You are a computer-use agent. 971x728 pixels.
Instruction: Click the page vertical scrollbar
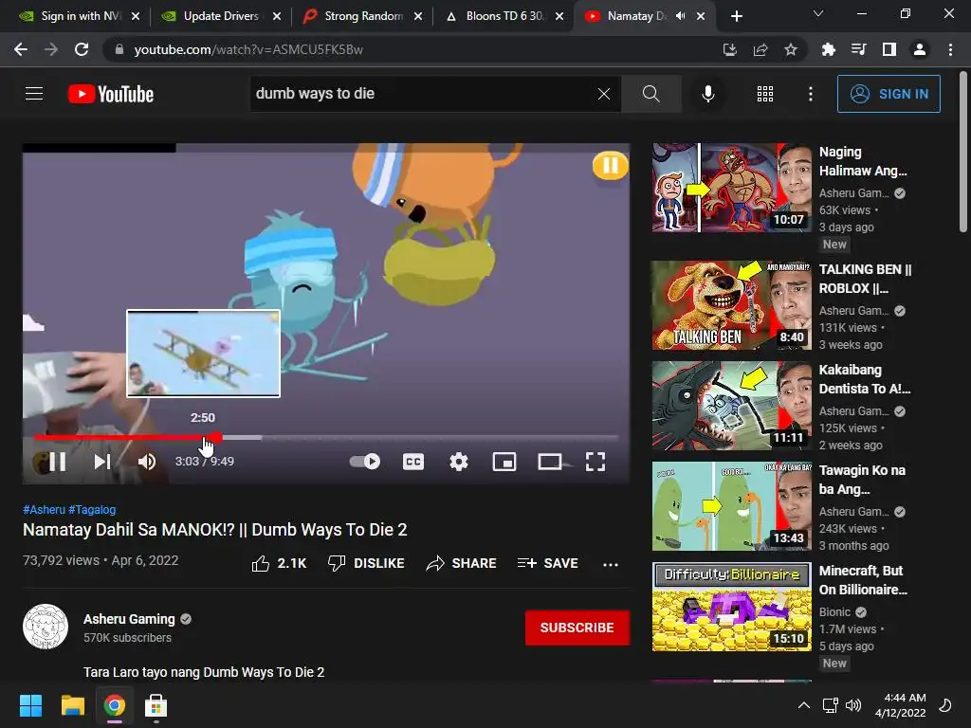point(963,152)
